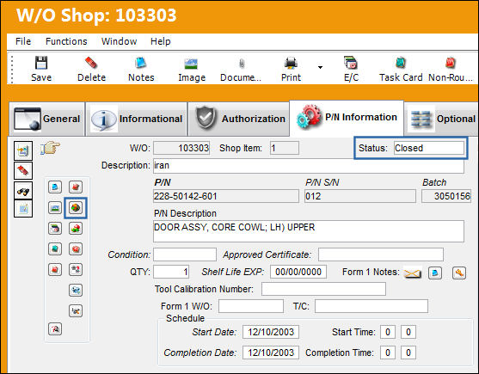
Task: Expand the Print dropdown arrow
Action: (x=320, y=67)
